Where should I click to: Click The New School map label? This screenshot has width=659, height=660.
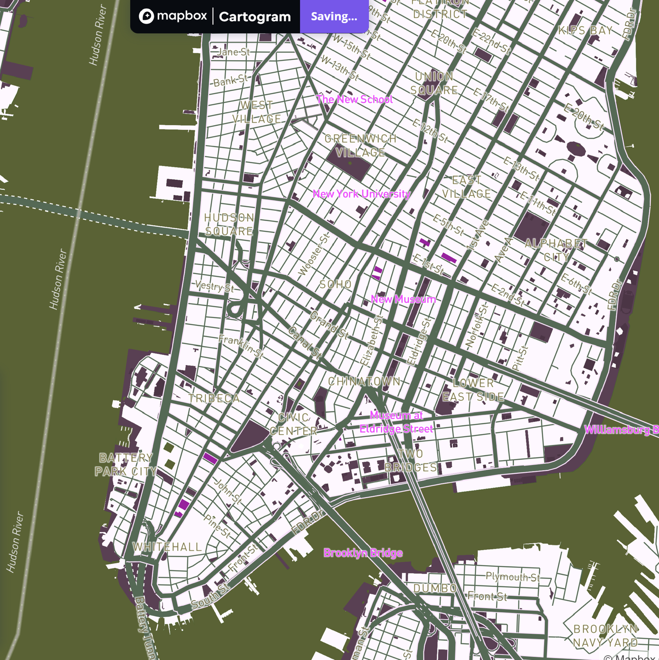[354, 99]
